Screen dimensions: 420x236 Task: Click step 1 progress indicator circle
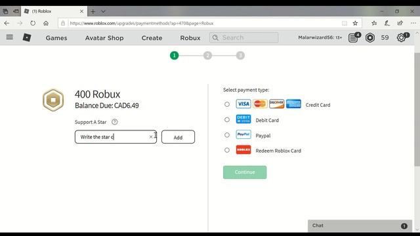pos(175,55)
